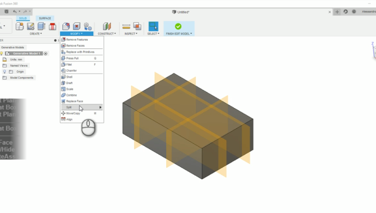Image resolution: width=376 pixels, height=213 pixels.
Task: Choose Press Pull from the Modify menu
Action: click(82, 58)
